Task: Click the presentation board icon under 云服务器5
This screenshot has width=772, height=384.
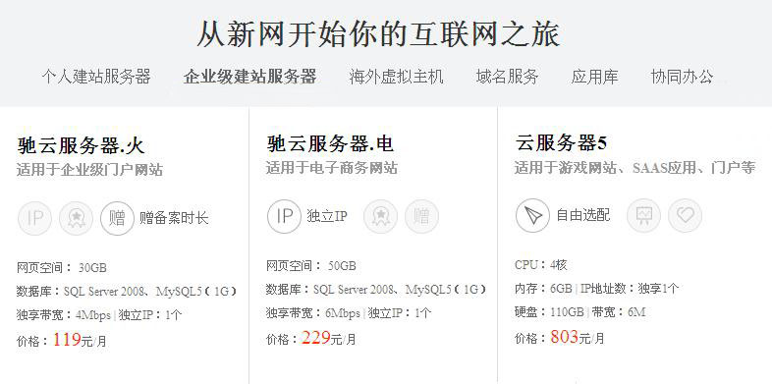Action: pyautogui.click(x=643, y=216)
